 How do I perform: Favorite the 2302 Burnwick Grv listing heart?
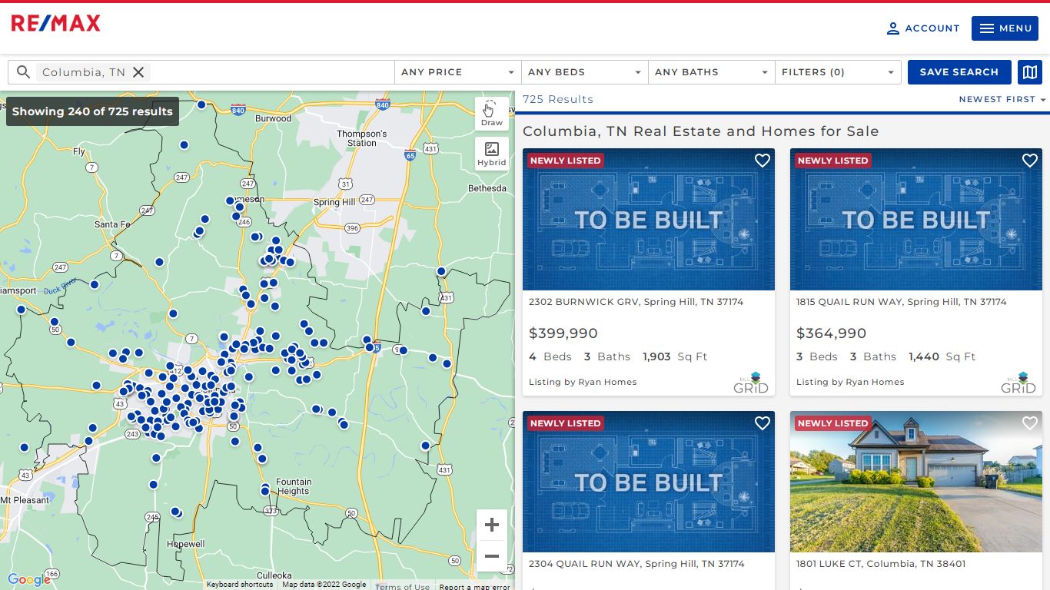[762, 161]
